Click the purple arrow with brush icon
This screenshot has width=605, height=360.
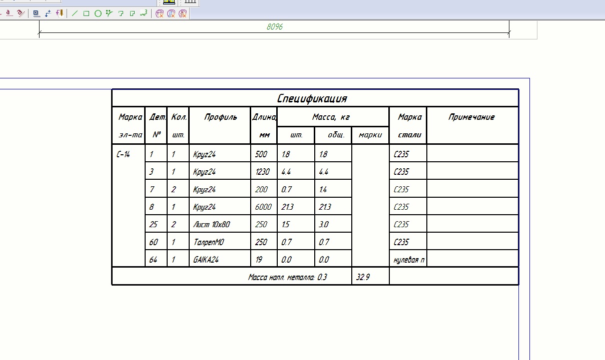pos(60,13)
